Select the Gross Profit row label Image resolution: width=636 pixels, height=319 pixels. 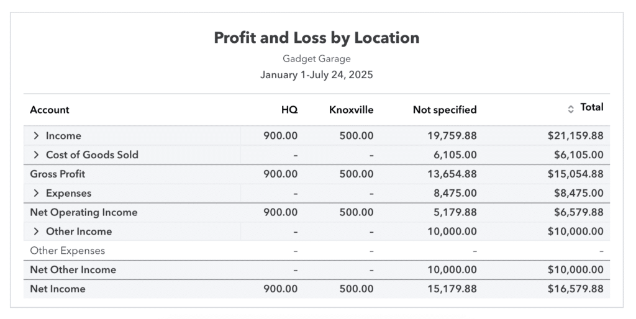pos(58,174)
